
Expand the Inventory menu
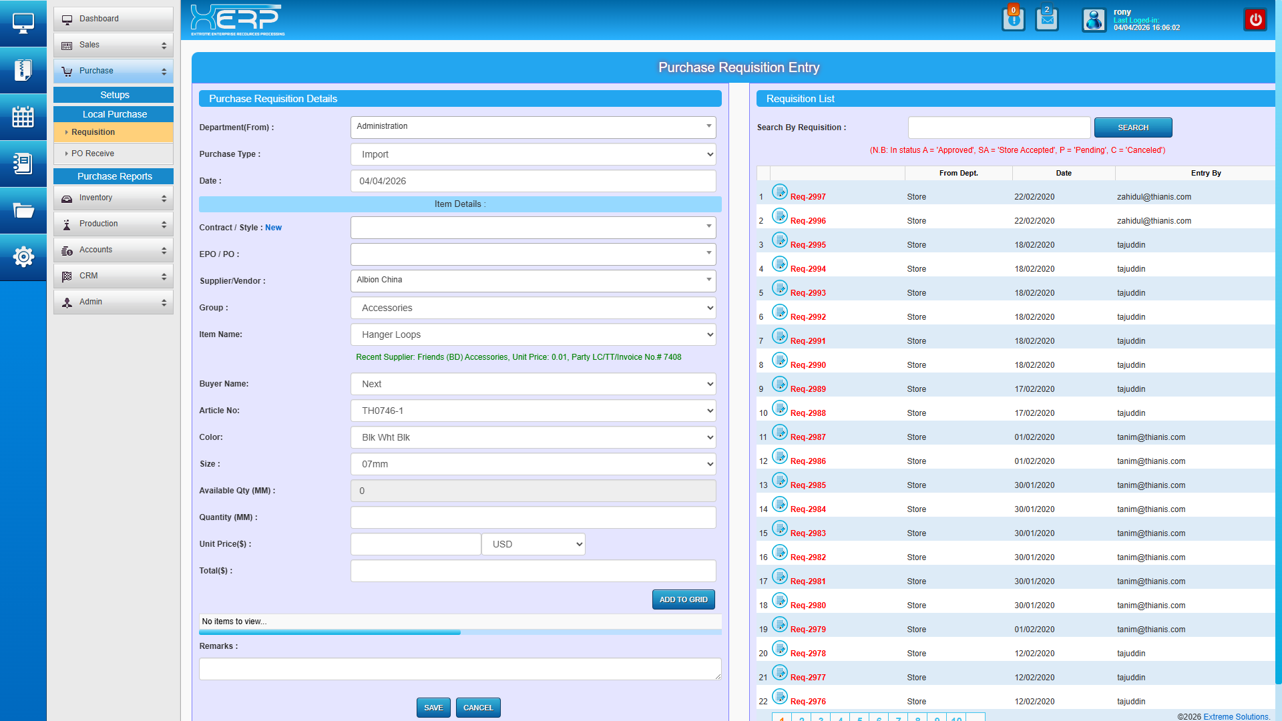(x=114, y=198)
